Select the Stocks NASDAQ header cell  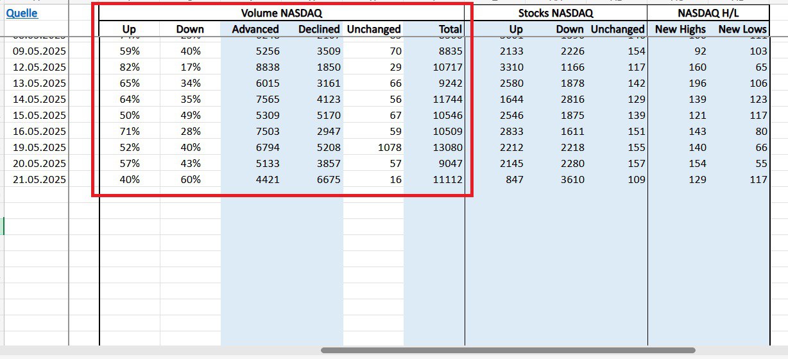pos(555,13)
